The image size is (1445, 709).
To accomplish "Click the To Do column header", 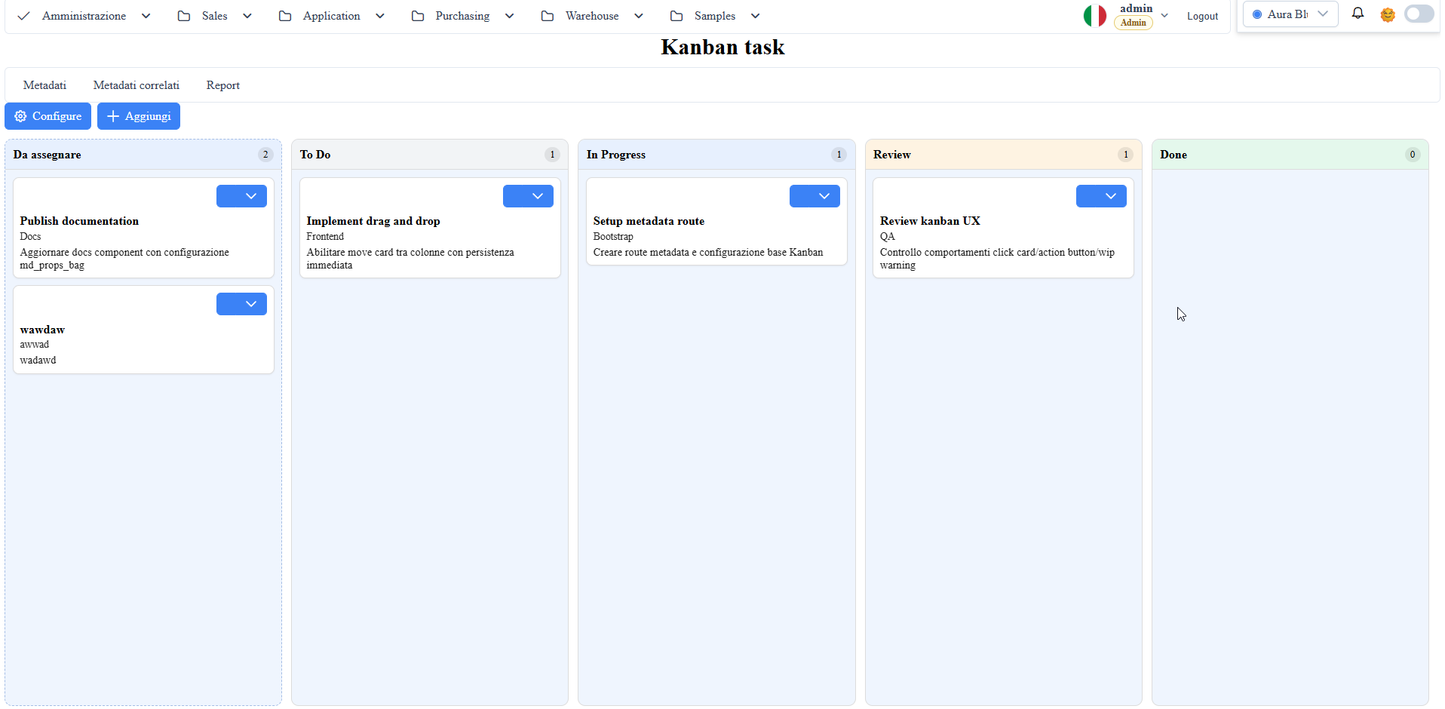I will tap(430, 155).
